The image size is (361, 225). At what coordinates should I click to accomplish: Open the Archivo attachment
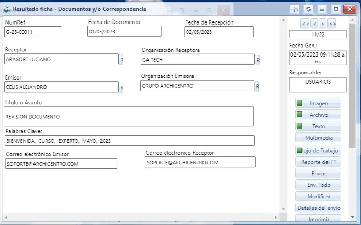point(318,115)
